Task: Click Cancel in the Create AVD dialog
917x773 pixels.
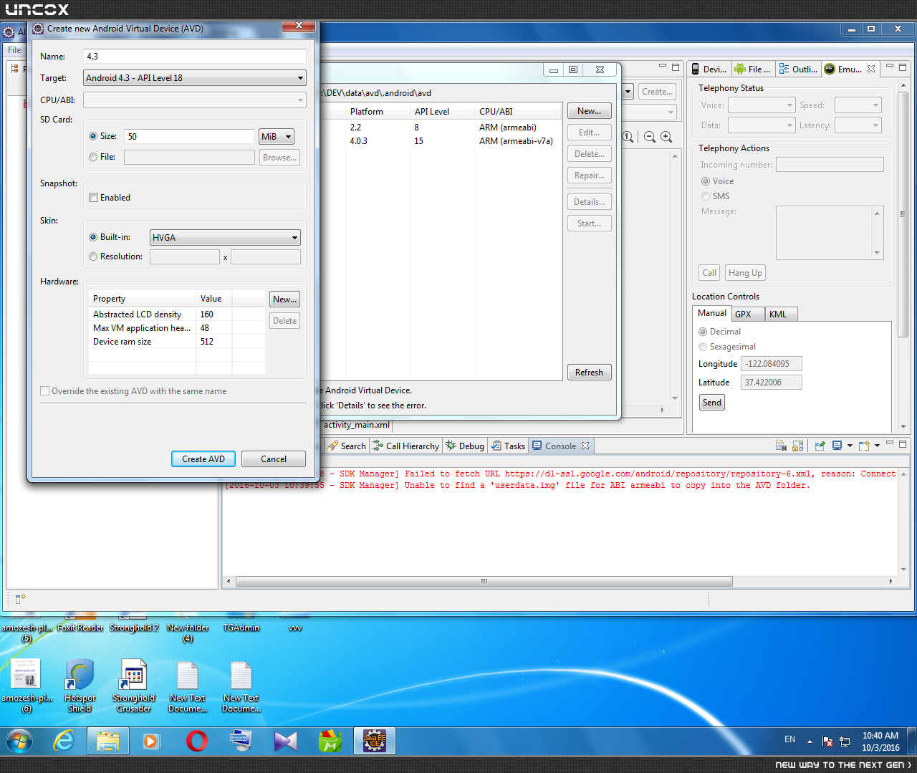Action: click(x=274, y=459)
